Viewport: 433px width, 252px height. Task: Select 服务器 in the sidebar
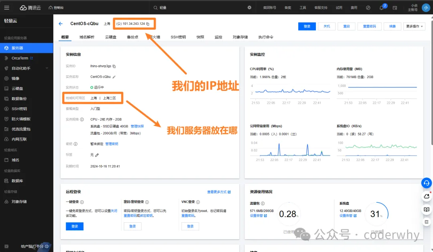[x=26, y=48]
